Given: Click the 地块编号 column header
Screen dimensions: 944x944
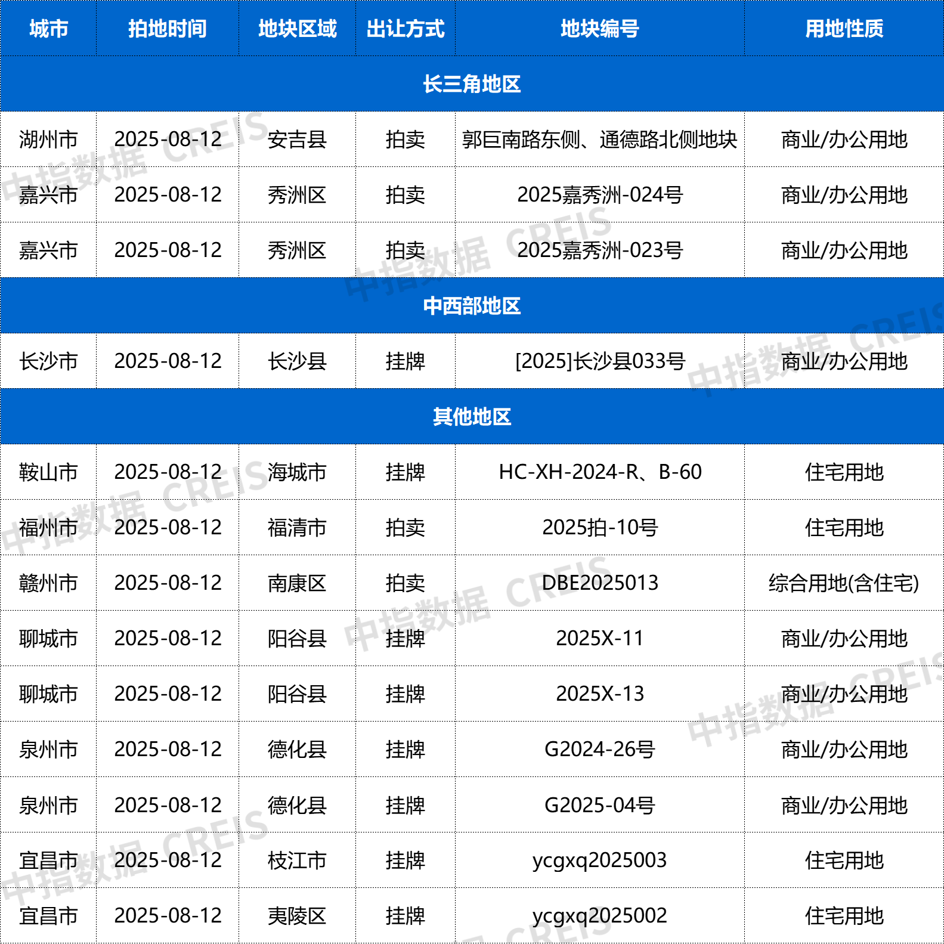Looking at the screenshot, I should click(600, 29).
